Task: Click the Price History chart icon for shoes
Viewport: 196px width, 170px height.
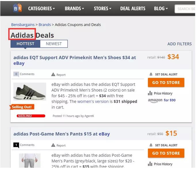Action: click(x=150, y=93)
